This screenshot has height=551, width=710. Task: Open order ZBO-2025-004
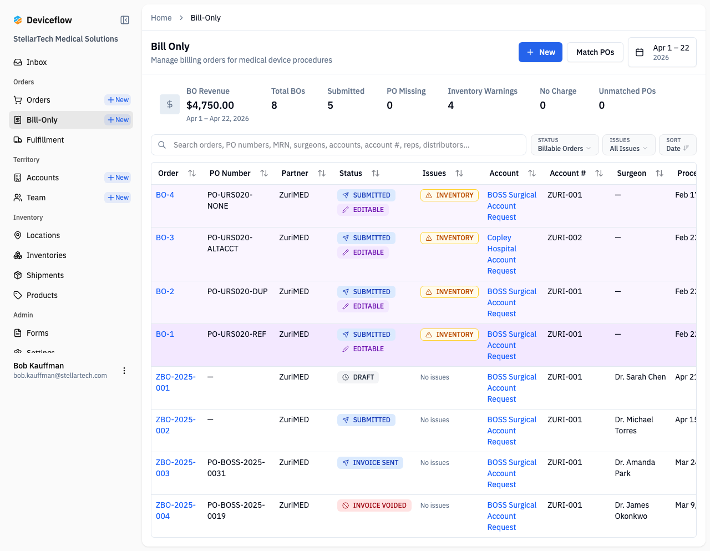tap(176, 510)
